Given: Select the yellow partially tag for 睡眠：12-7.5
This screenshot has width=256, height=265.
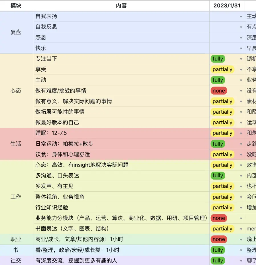Looking at the screenshot, I should [x=222, y=133].
